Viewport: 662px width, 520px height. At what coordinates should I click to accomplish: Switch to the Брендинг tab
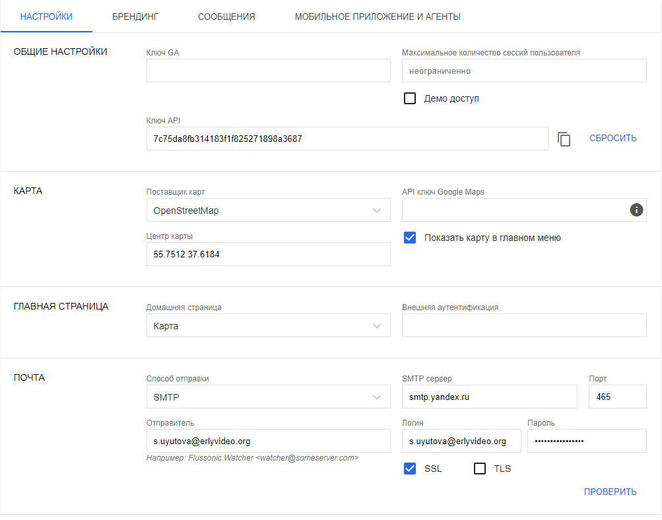click(x=135, y=16)
